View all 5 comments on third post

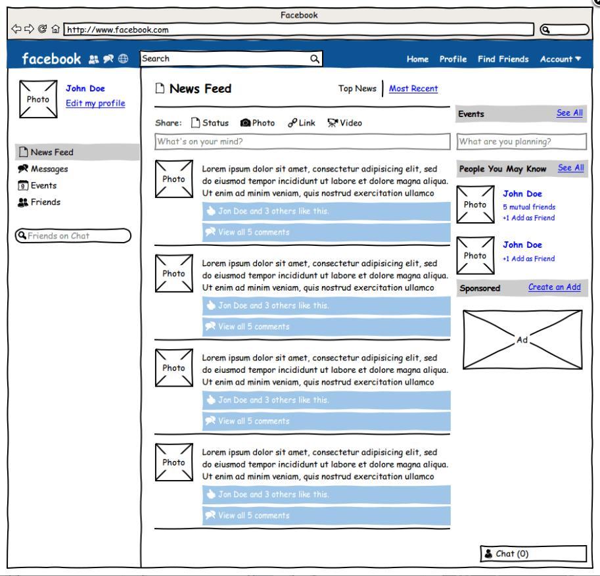click(x=327, y=421)
